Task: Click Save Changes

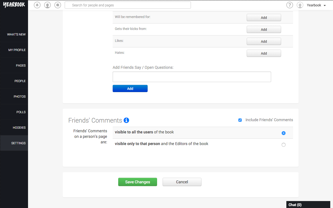Action: 138,182
